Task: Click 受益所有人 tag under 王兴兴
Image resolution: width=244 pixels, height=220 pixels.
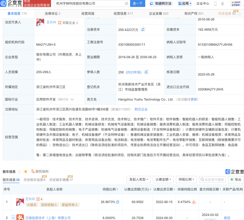Action: click(x=70, y=205)
